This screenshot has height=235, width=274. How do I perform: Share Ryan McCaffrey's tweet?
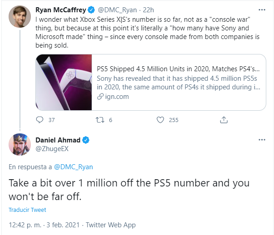pos(224,120)
